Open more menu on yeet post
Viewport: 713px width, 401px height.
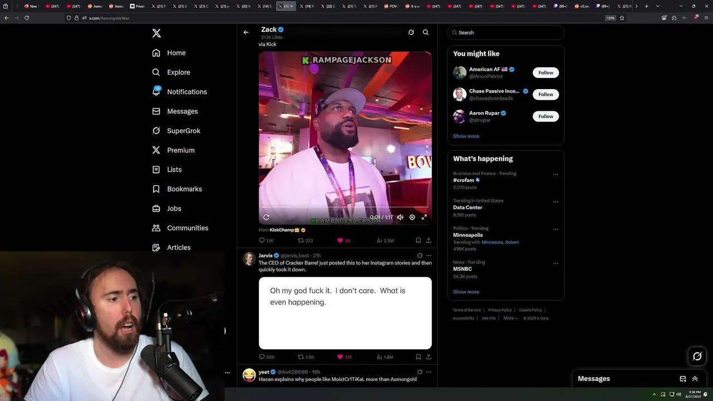[x=428, y=372]
